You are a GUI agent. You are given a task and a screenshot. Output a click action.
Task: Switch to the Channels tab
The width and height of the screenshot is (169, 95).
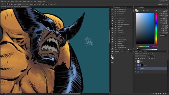pyautogui.click(x=140, y=52)
